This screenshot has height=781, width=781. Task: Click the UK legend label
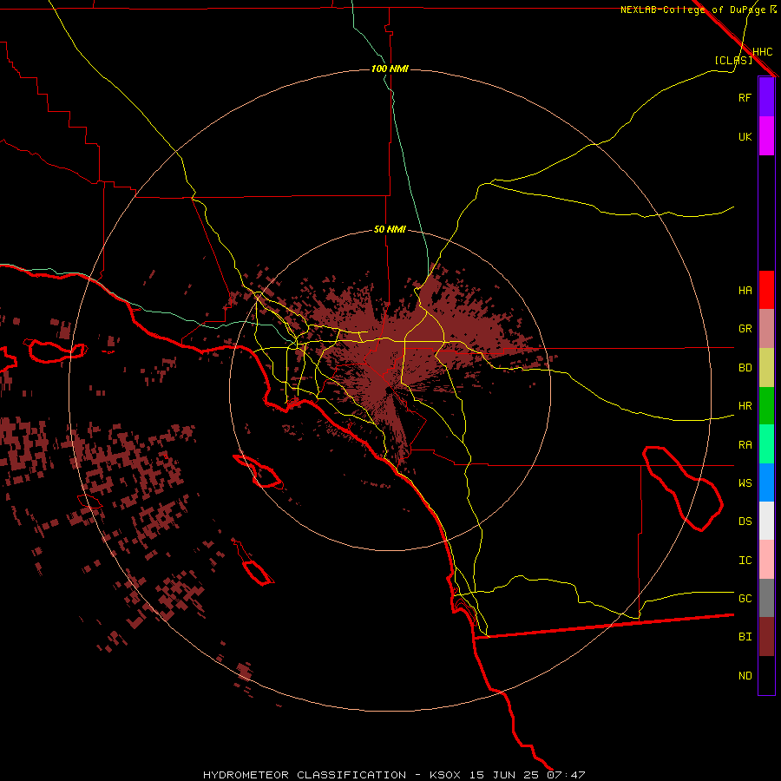pyautogui.click(x=745, y=136)
